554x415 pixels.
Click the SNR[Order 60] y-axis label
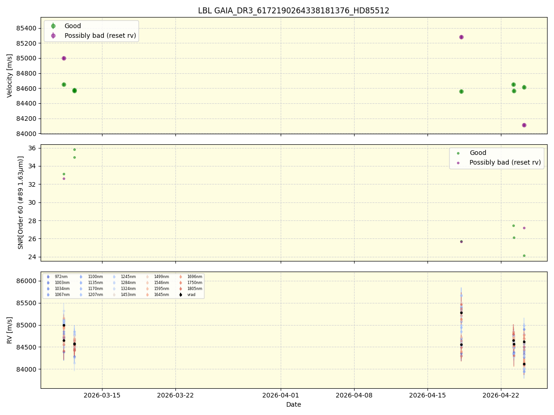[x=21, y=202]
